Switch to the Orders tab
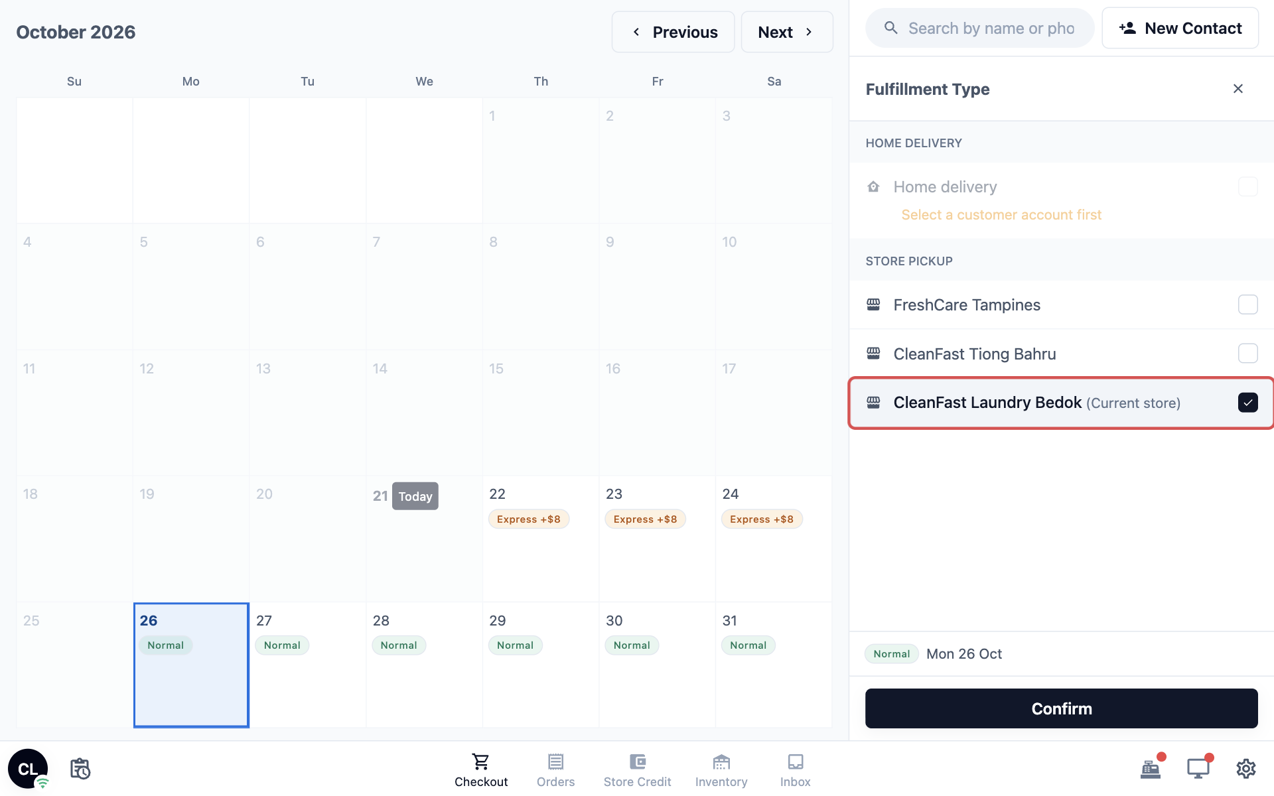The image size is (1274, 796). coord(555,770)
